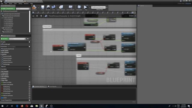Open the Debug menu
192x108 pixels.
tap(20, 4)
